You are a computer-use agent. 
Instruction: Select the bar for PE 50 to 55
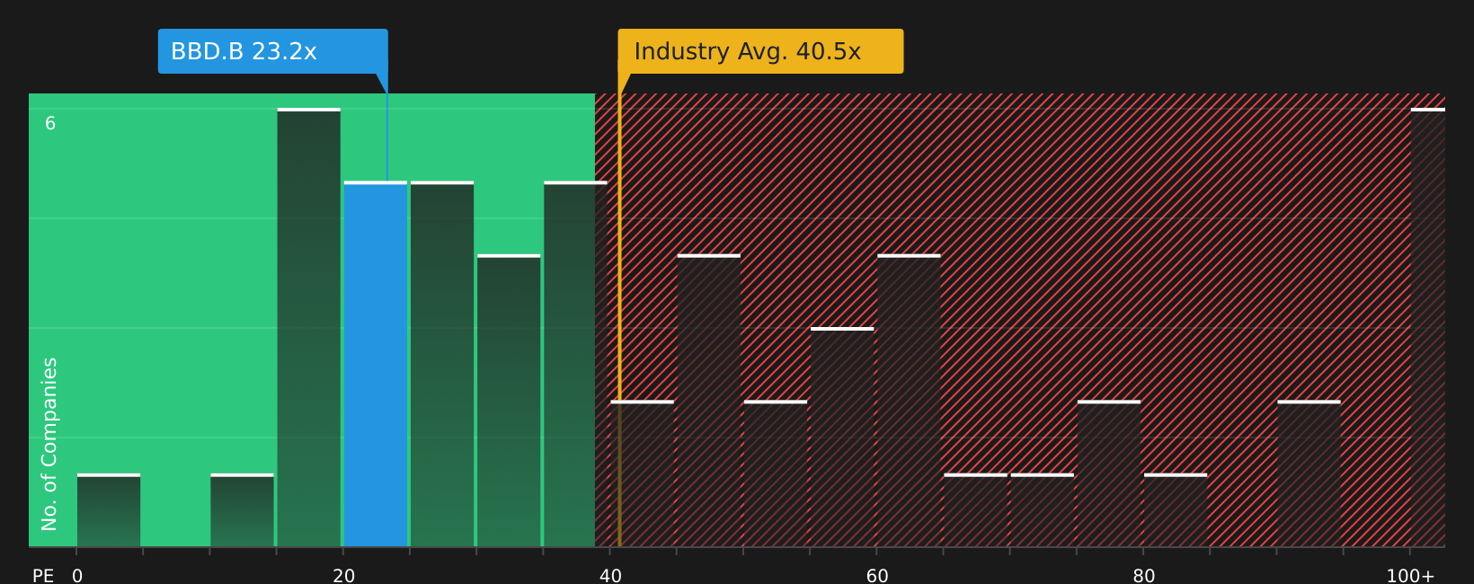click(x=776, y=473)
